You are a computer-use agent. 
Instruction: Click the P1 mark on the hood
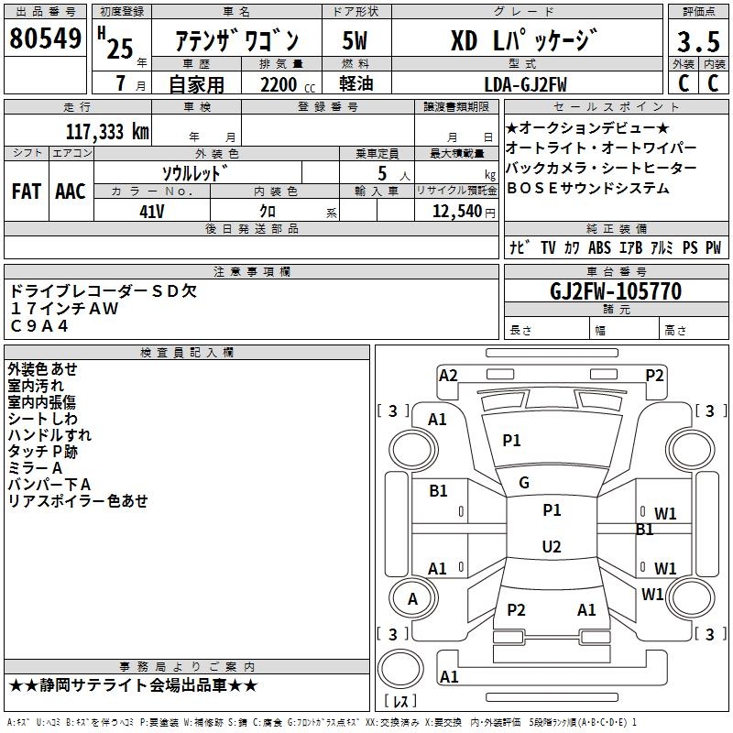click(511, 441)
